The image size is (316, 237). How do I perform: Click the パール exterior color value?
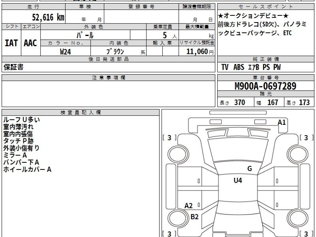pos(85,35)
